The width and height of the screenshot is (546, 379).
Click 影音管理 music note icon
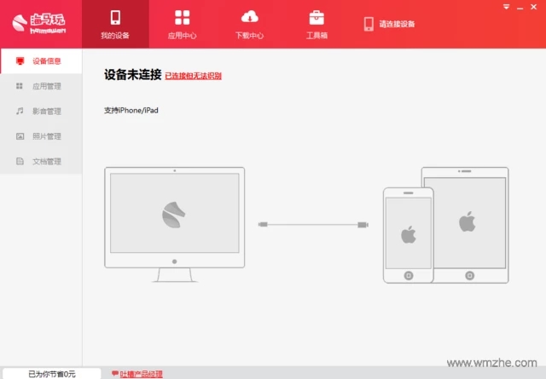[x=20, y=111]
